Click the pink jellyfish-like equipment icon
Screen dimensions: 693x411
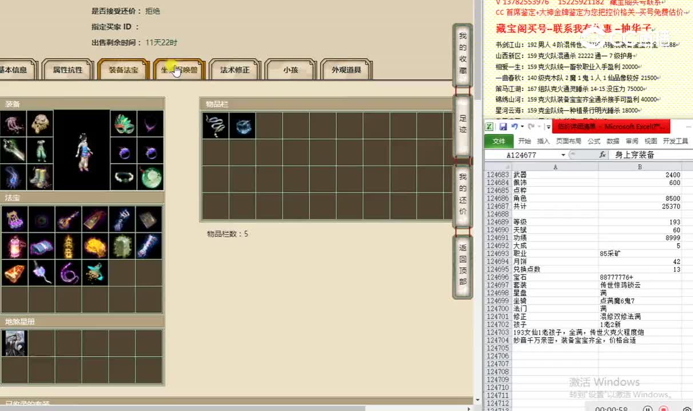click(13, 123)
